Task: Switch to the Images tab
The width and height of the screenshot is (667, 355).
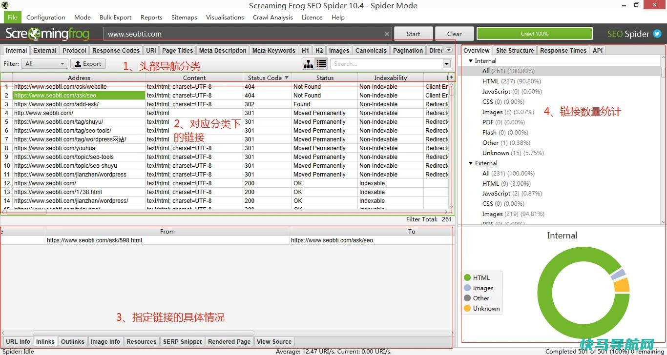Action: (339, 50)
